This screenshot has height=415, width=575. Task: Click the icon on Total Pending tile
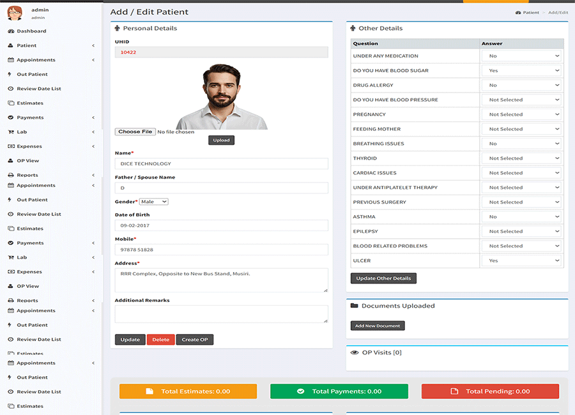[x=454, y=391]
